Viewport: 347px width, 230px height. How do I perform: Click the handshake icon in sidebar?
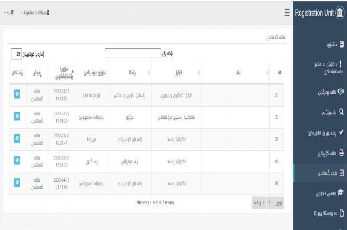click(340, 92)
